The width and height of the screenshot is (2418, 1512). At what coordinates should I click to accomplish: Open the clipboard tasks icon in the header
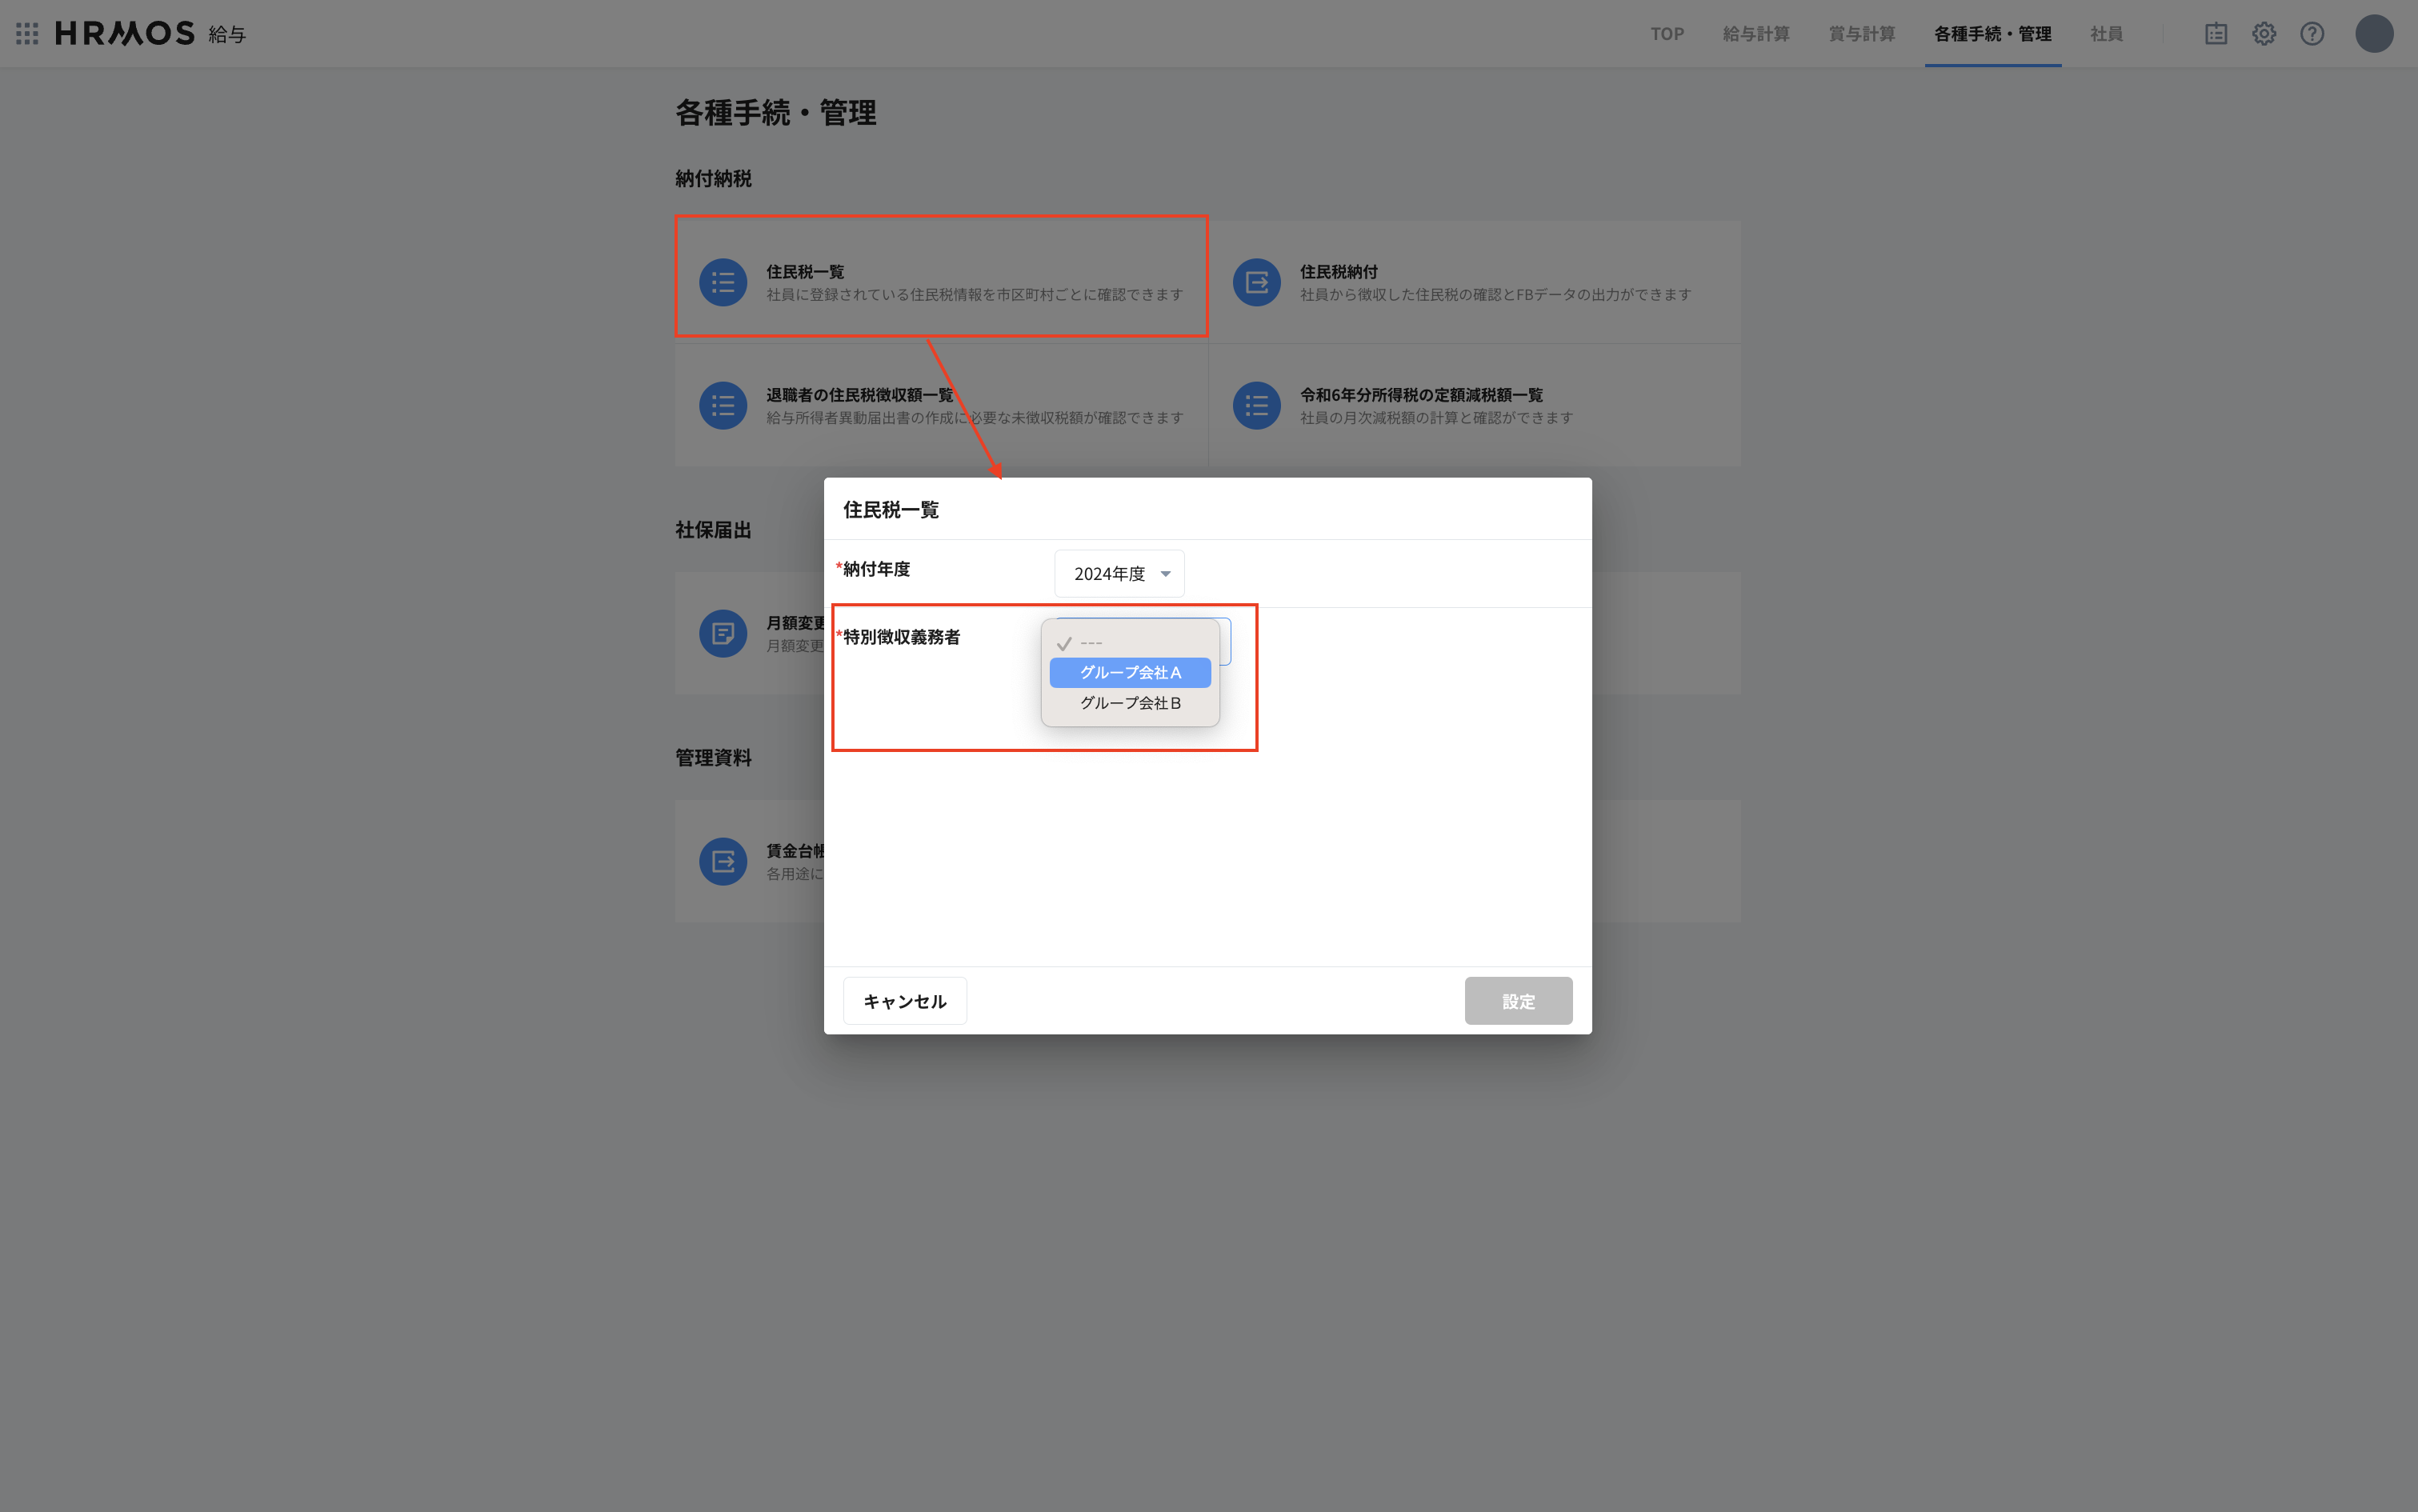(2216, 33)
